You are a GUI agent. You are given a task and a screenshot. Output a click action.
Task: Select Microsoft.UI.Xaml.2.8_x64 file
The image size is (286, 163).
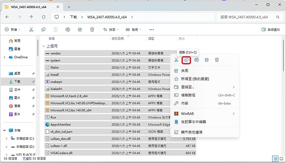(69, 96)
